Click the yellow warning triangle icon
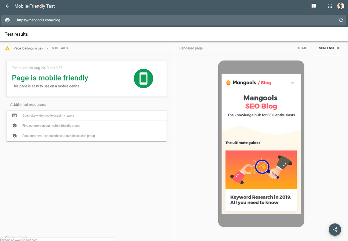 tap(7, 48)
